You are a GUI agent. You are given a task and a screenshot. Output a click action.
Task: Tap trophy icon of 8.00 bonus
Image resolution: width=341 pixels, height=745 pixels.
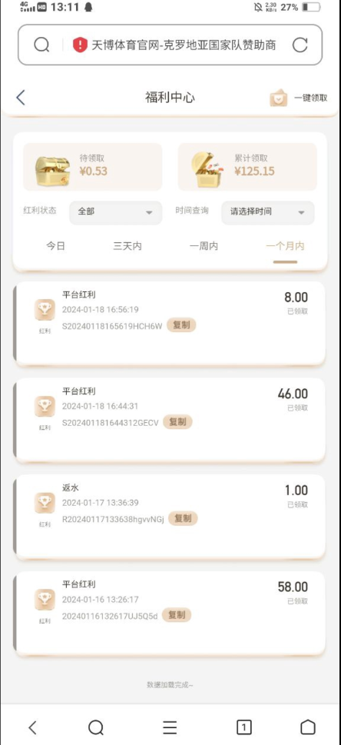[x=45, y=310]
